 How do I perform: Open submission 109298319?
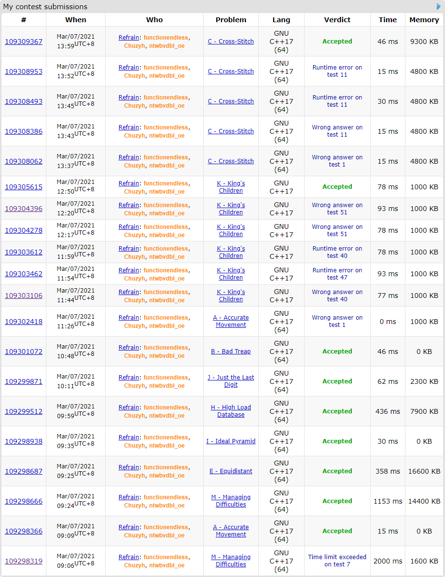24,561
